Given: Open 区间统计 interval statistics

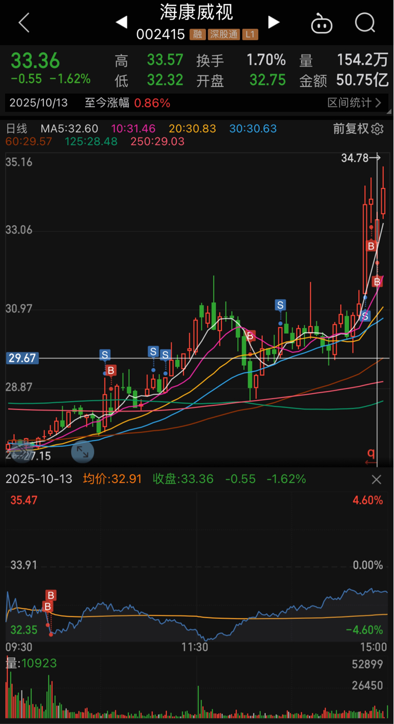Looking at the screenshot, I should [354, 103].
